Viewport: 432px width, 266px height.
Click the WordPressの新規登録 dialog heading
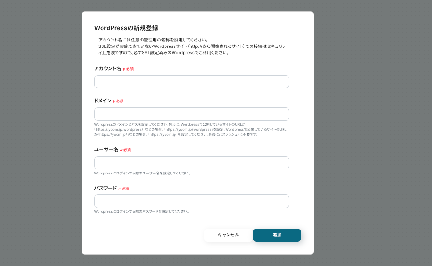coord(126,28)
